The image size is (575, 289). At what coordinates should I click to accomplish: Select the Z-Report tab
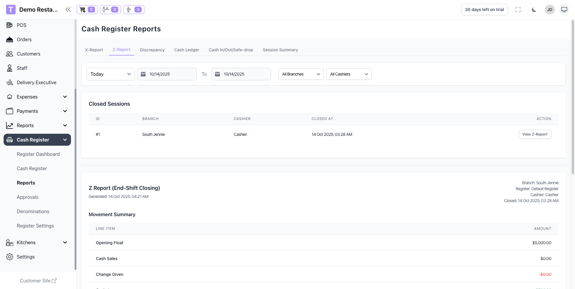point(121,50)
